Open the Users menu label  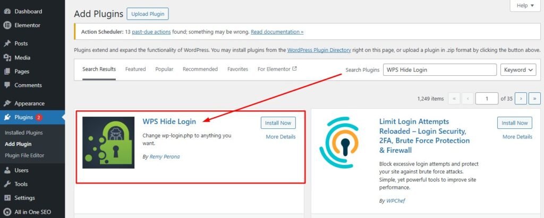pyautogui.click(x=21, y=170)
